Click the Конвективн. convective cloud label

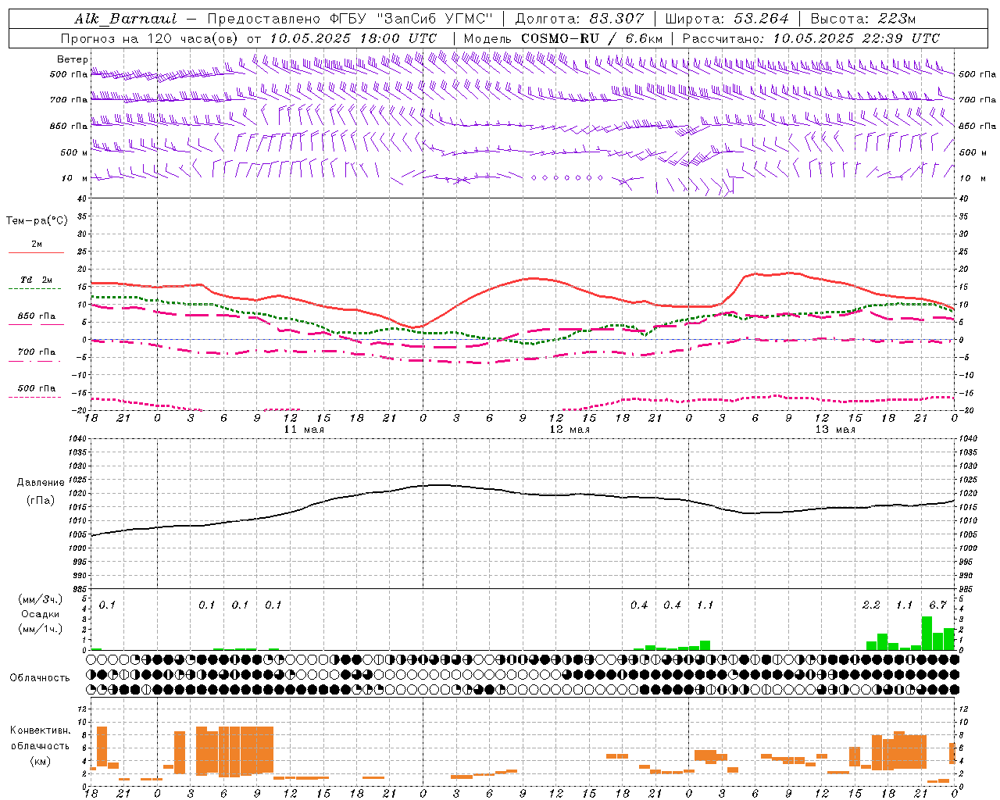click(41, 730)
